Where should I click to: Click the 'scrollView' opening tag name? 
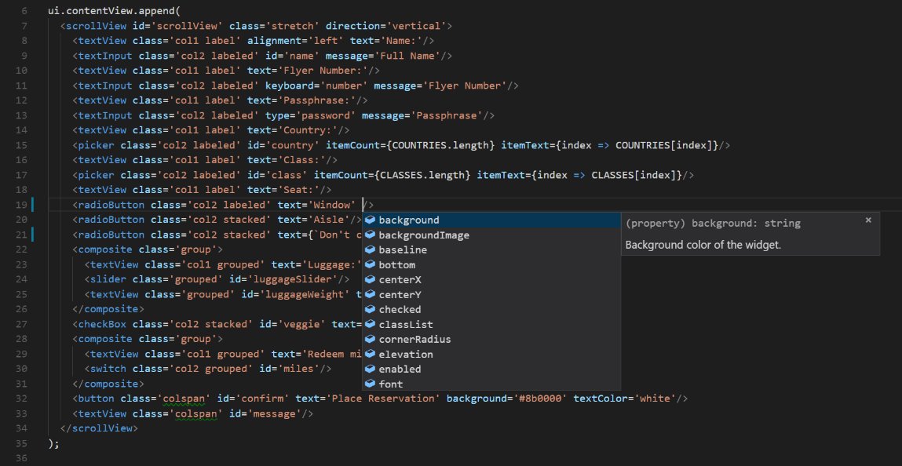point(96,26)
